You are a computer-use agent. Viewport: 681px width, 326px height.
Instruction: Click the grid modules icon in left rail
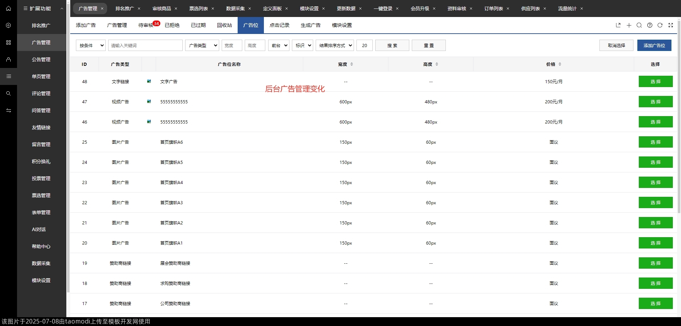click(x=9, y=42)
